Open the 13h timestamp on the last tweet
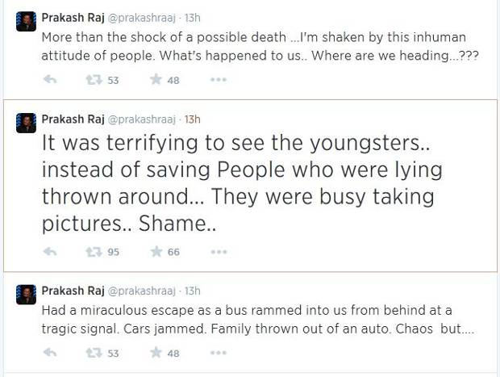 coord(192,291)
